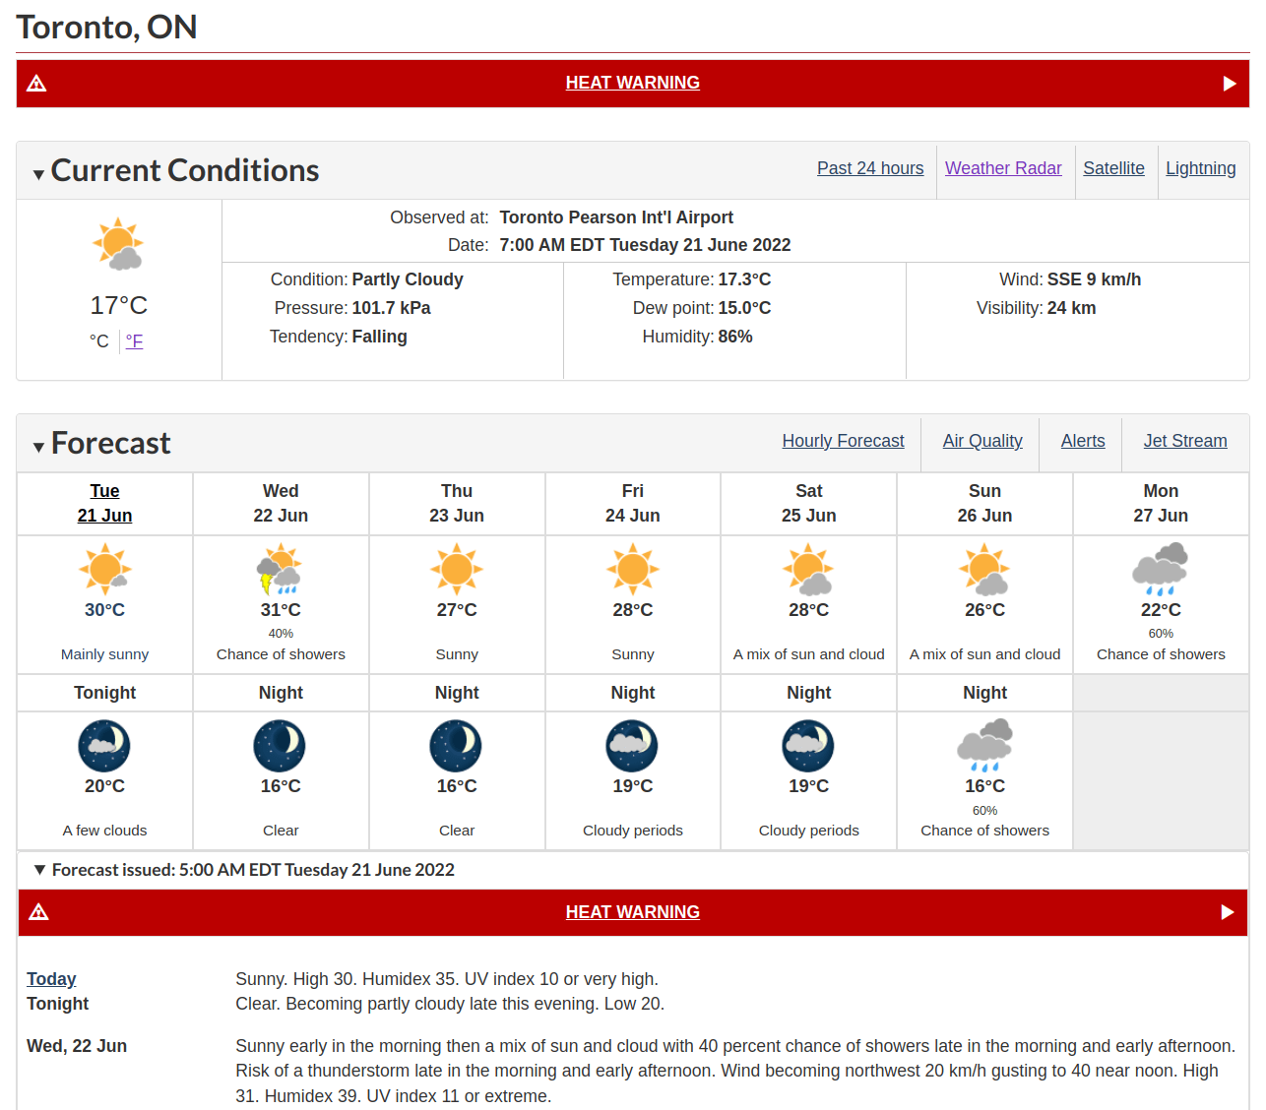Image resolution: width=1266 pixels, height=1110 pixels.
Task: Click Tonight's few clouds moon icon
Action: coord(104,745)
